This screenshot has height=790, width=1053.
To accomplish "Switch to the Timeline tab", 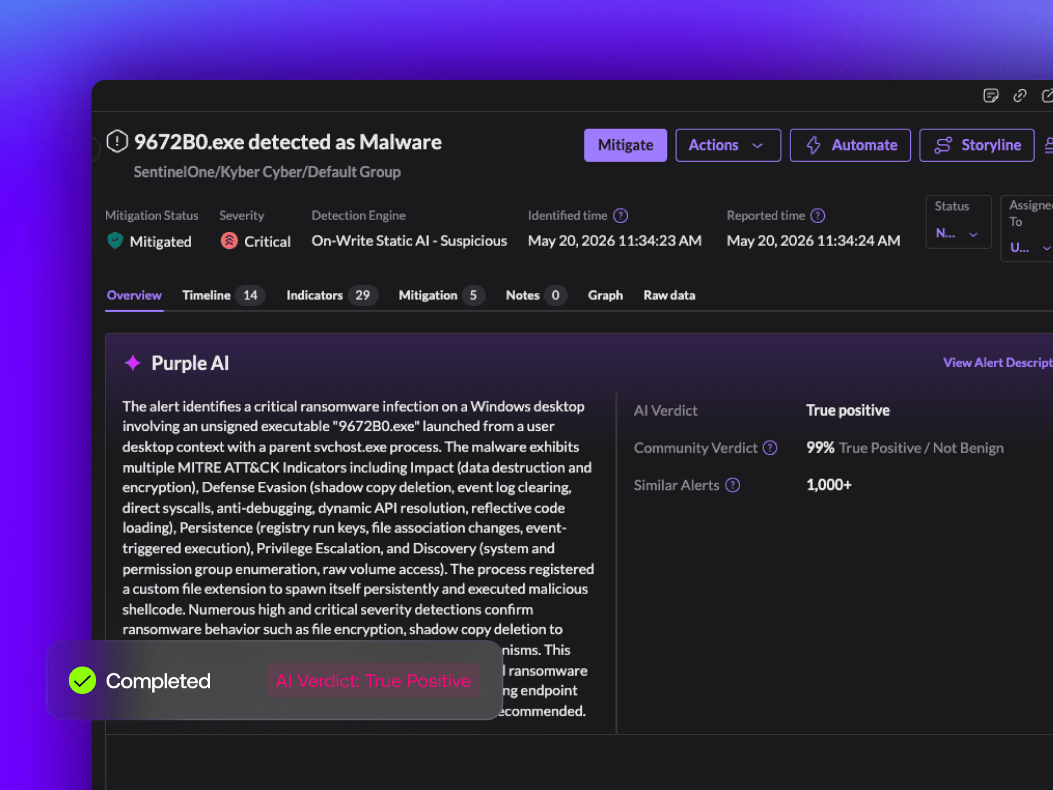I will [223, 296].
